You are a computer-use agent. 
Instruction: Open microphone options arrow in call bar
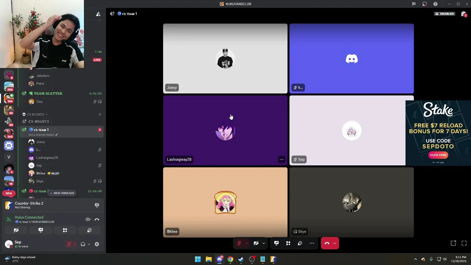pyautogui.click(x=247, y=243)
